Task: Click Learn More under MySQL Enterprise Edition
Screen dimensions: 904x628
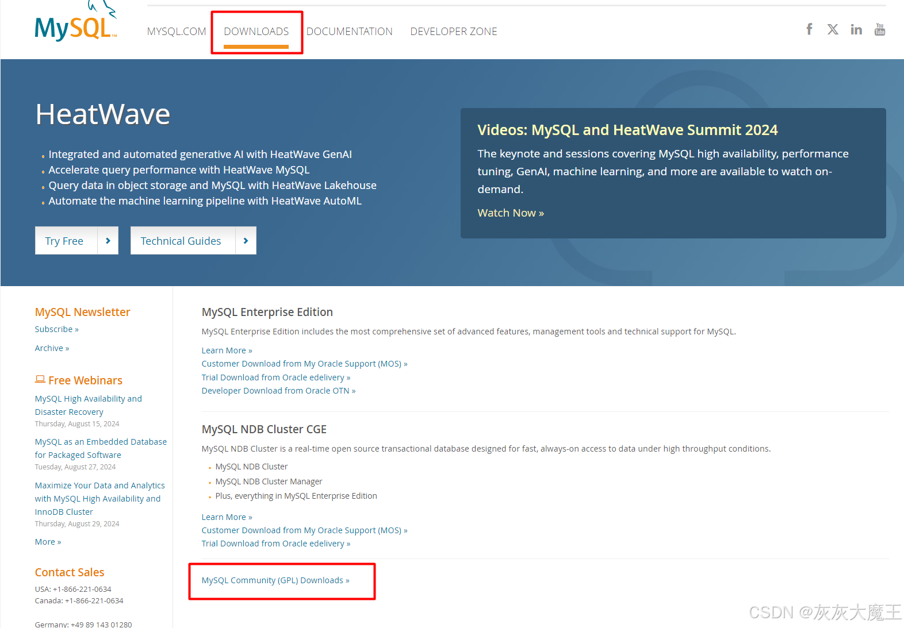Action: tap(227, 350)
